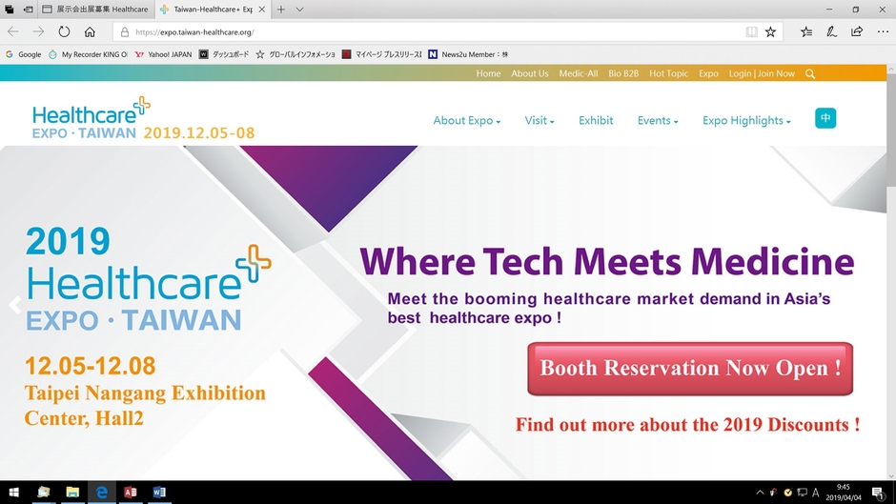Go to the browser home page icon
896x504 pixels.
[x=90, y=31]
